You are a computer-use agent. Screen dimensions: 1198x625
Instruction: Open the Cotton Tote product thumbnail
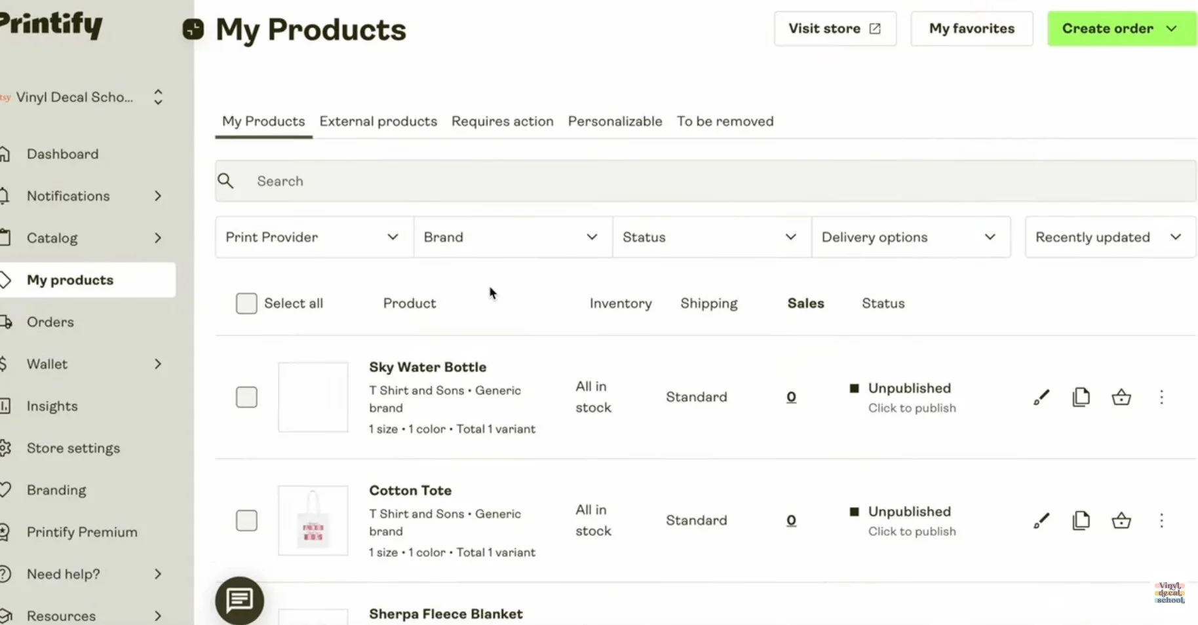tap(313, 521)
